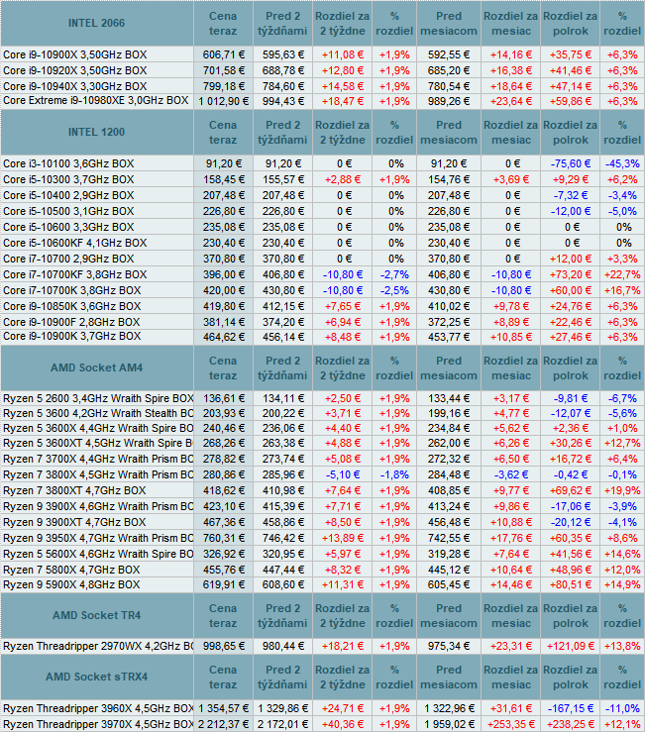645x732 pixels.
Task: Select Ryzen 5 3600X 4,4GHz Wraith Spire name
Action: (x=98, y=429)
